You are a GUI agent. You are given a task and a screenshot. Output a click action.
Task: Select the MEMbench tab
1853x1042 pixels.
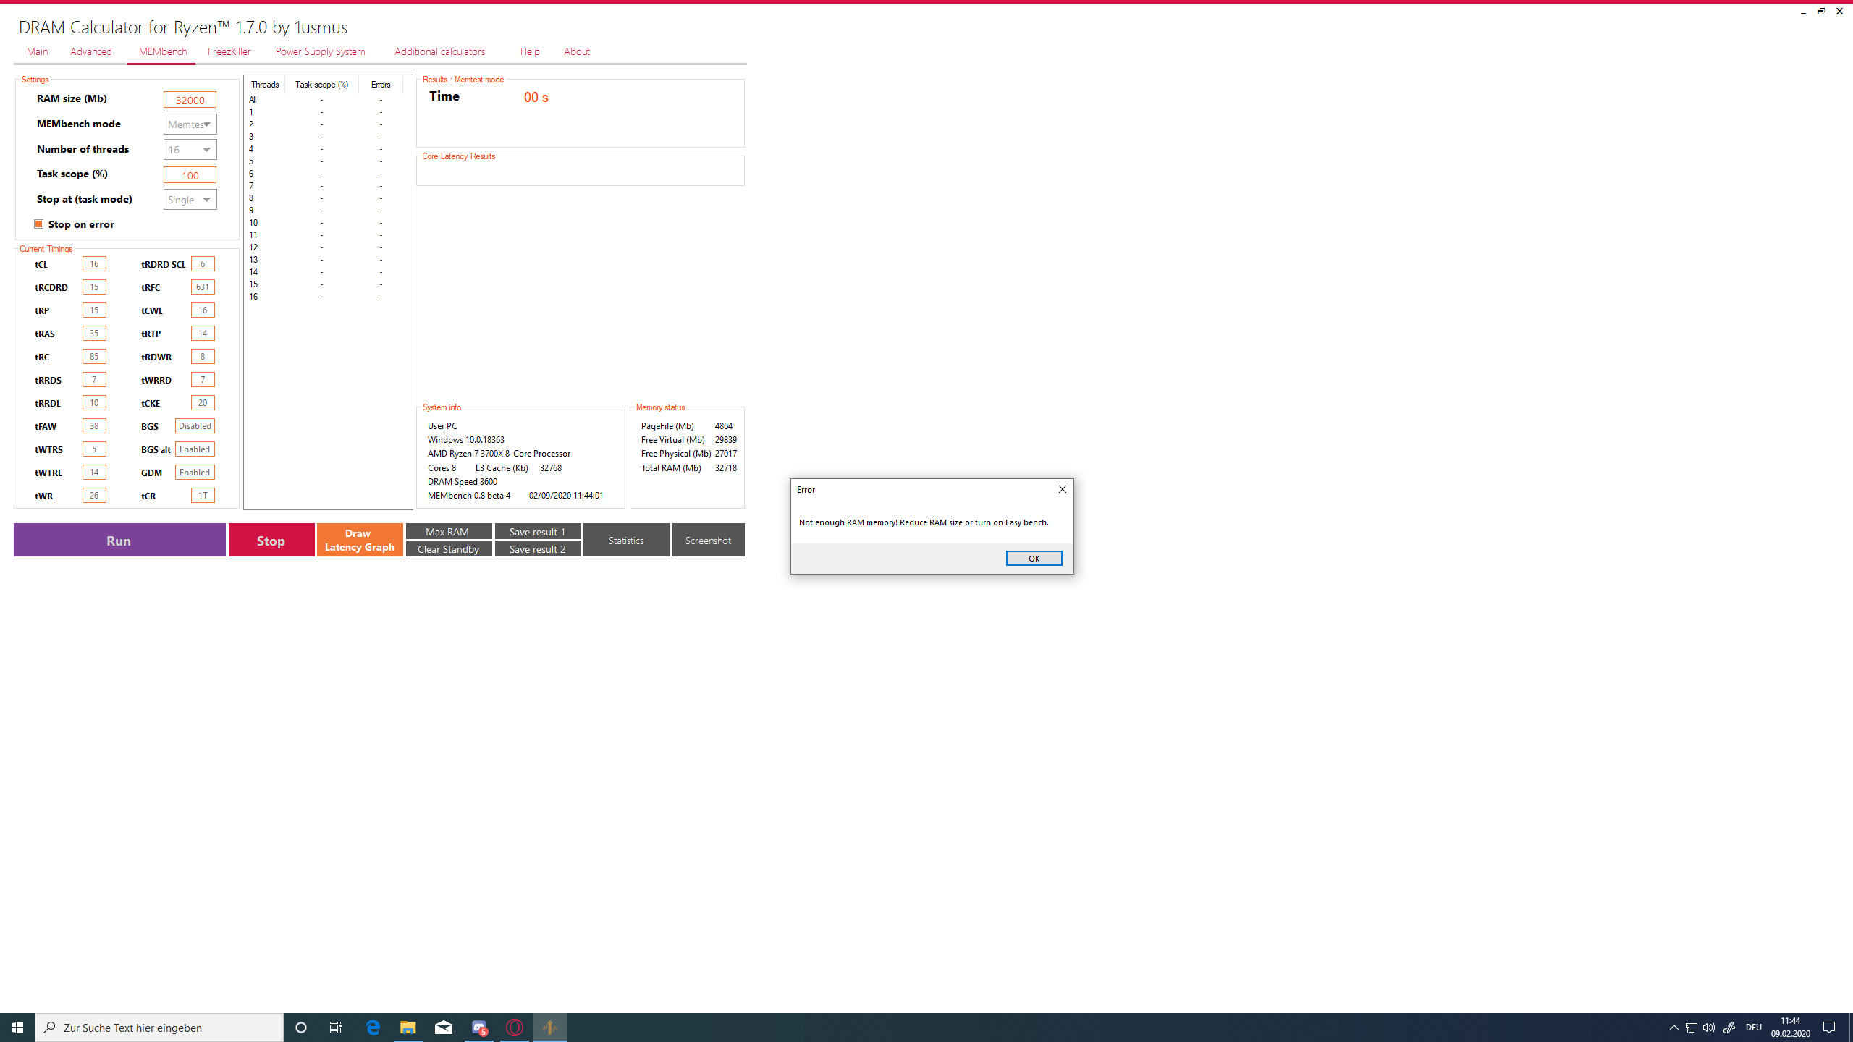[x=163, y=51]
